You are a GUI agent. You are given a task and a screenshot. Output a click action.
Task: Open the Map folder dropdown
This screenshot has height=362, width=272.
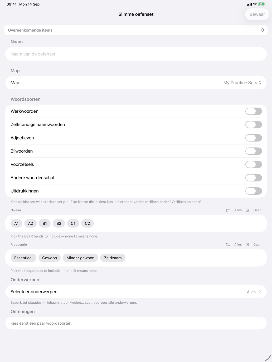pos(242,83)
